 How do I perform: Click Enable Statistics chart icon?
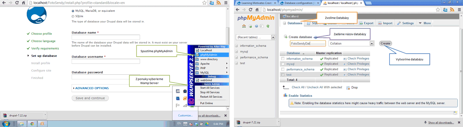[x=286, y=96]
